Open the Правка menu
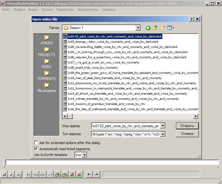Image resolution: width=222 pixels, height=184 pixels. (19, 9)
